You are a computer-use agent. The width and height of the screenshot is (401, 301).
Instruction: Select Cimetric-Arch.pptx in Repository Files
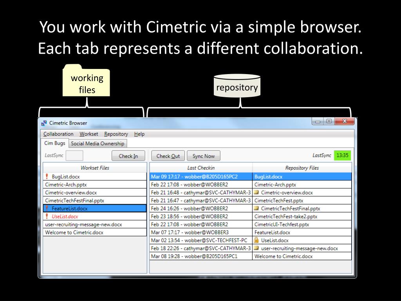point(302,185)
